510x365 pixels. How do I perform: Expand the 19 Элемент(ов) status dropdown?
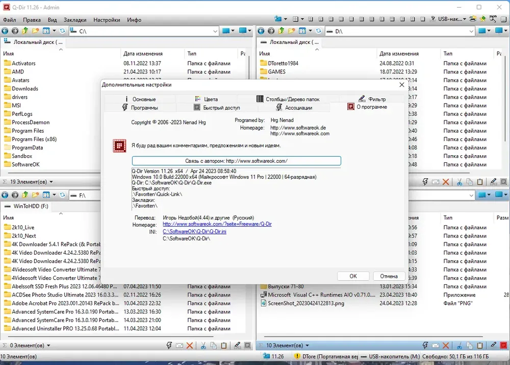click(51, 182)
